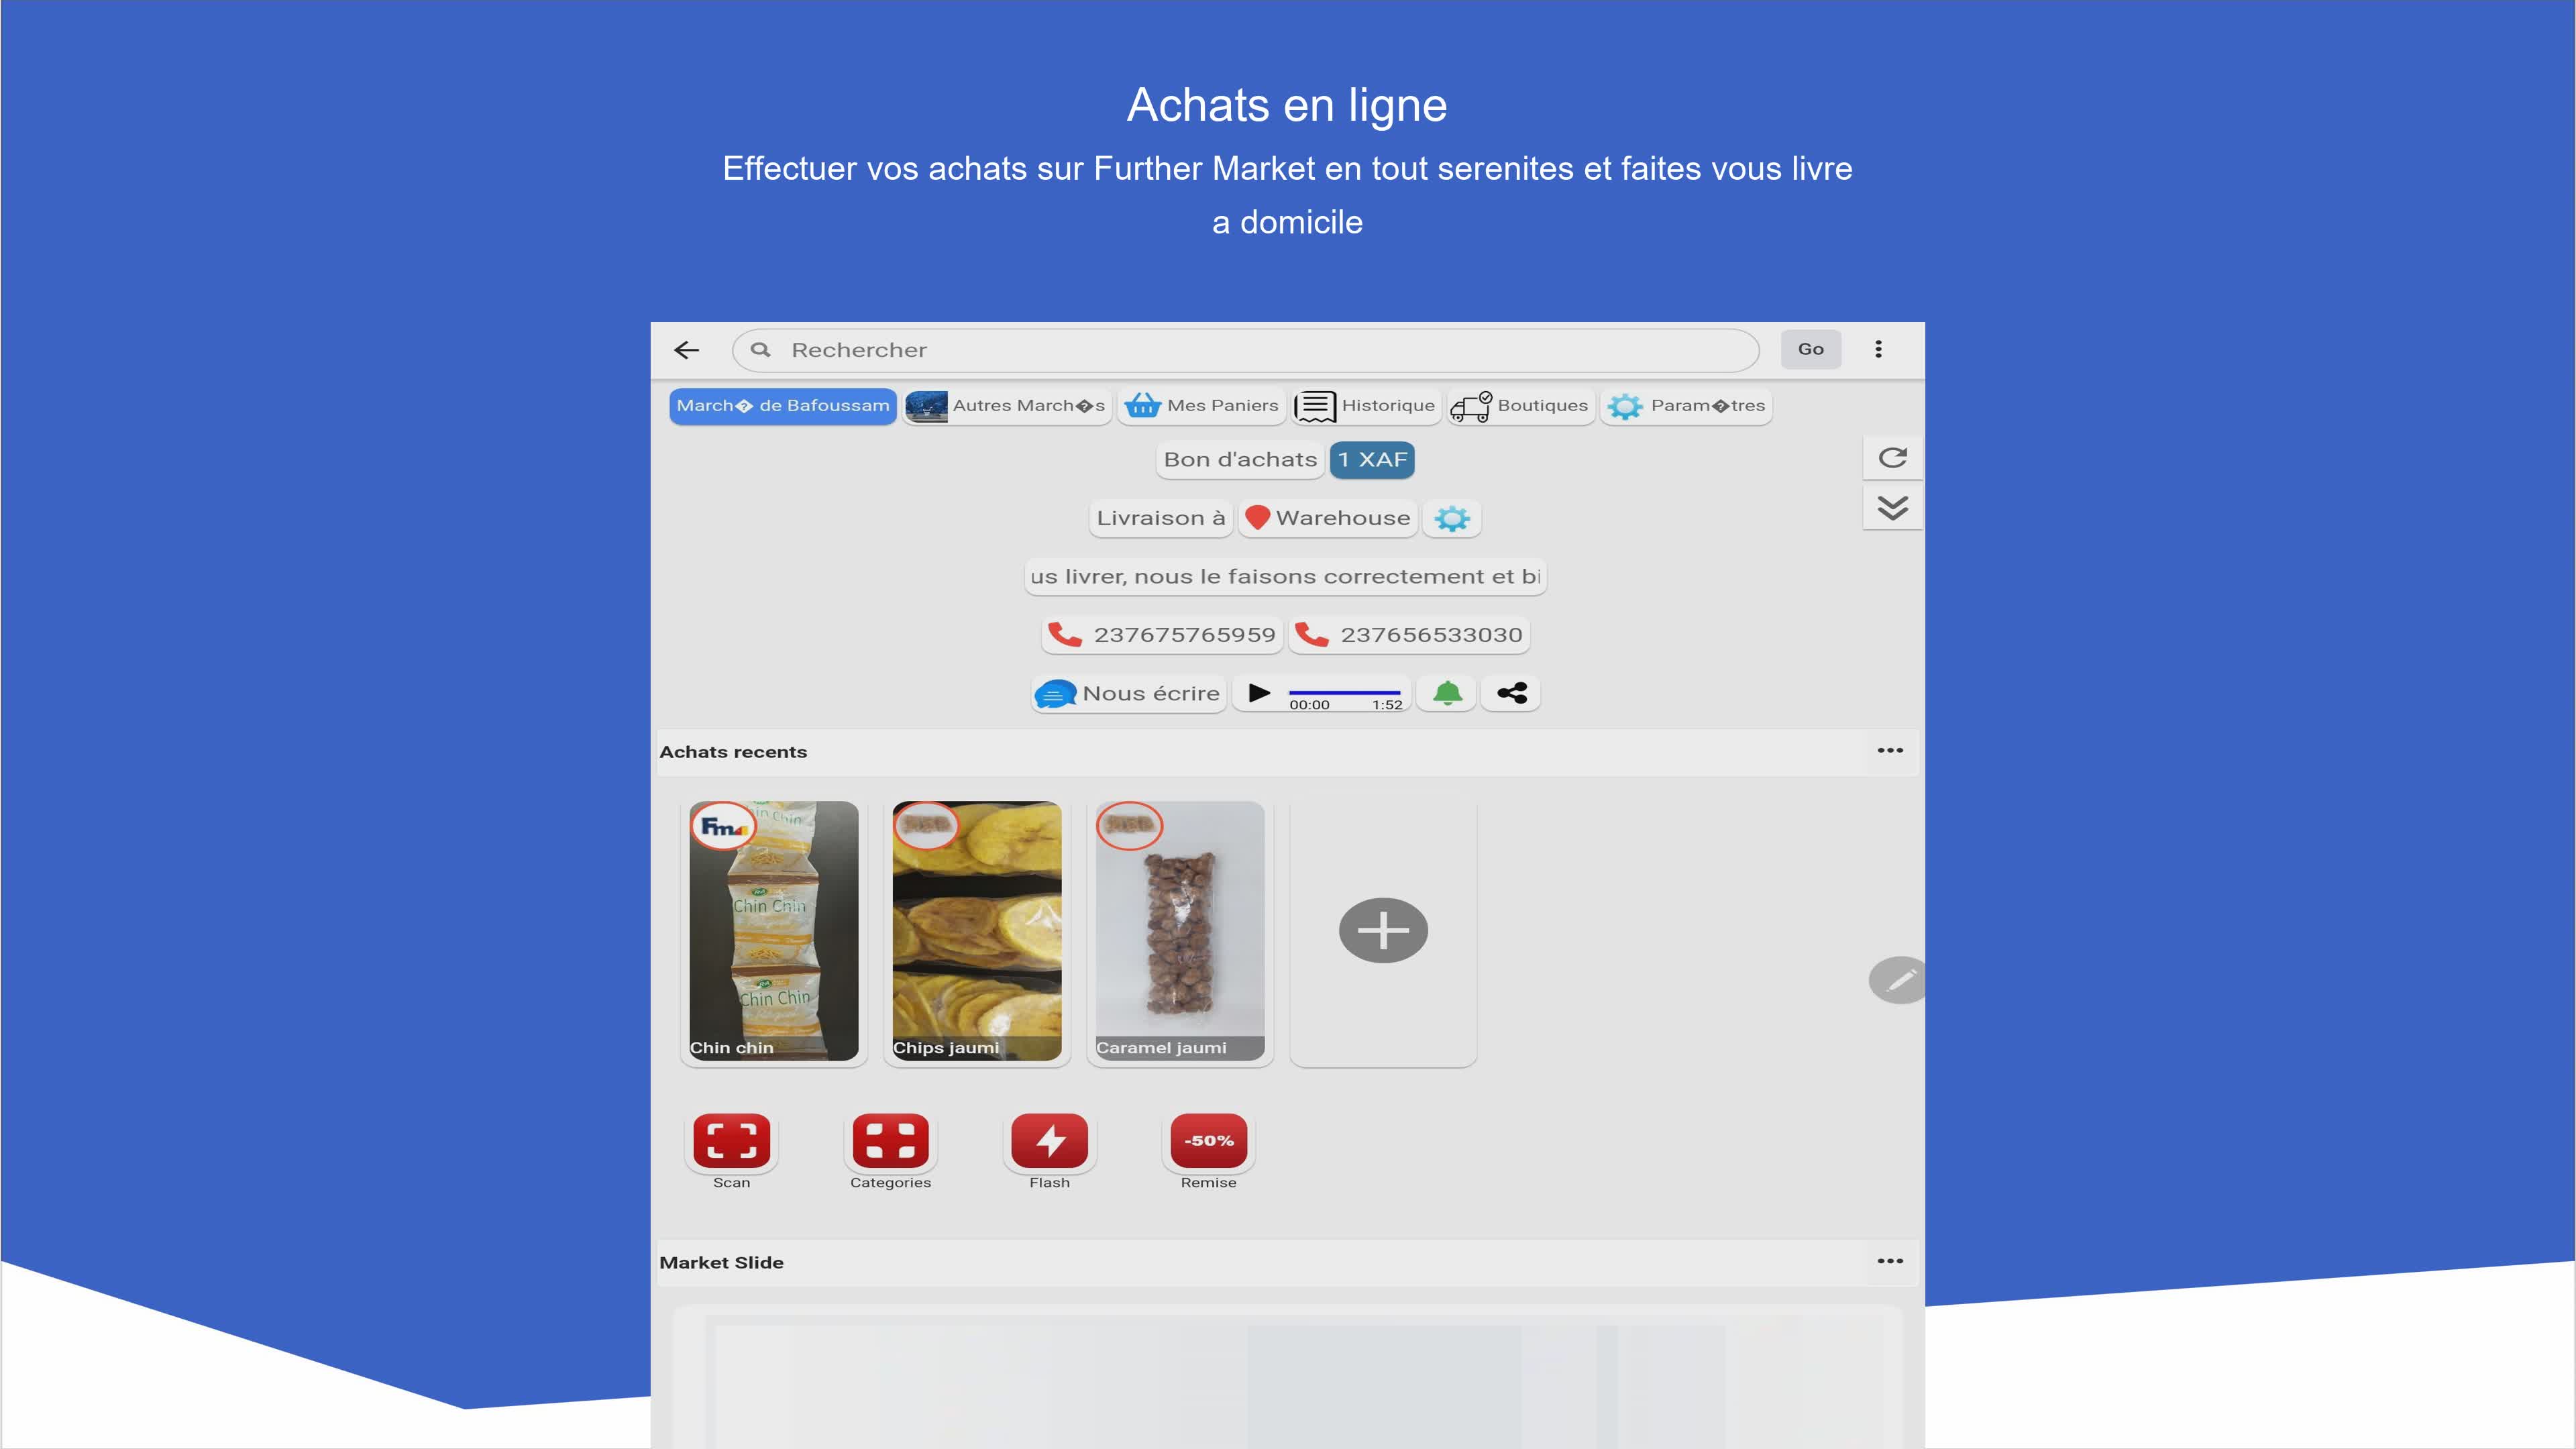Expand Achats recents options ellipsis
The height and width of the screenshot is (1449, 2576).
(1889, 751)
